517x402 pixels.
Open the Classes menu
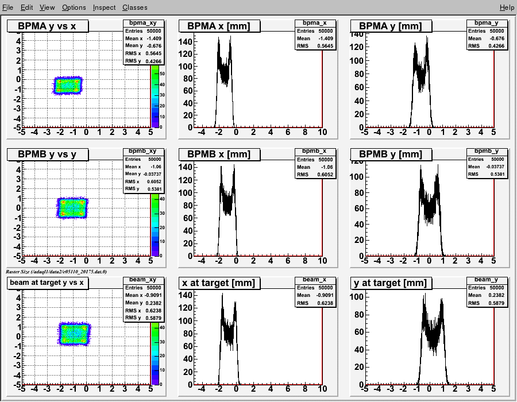[135, 7]
